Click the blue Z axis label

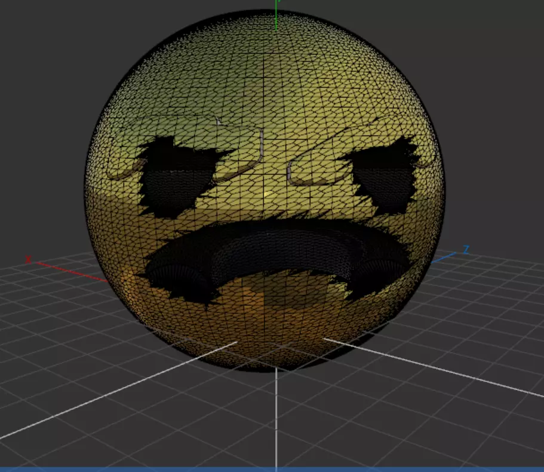click(x=466, y=250)
